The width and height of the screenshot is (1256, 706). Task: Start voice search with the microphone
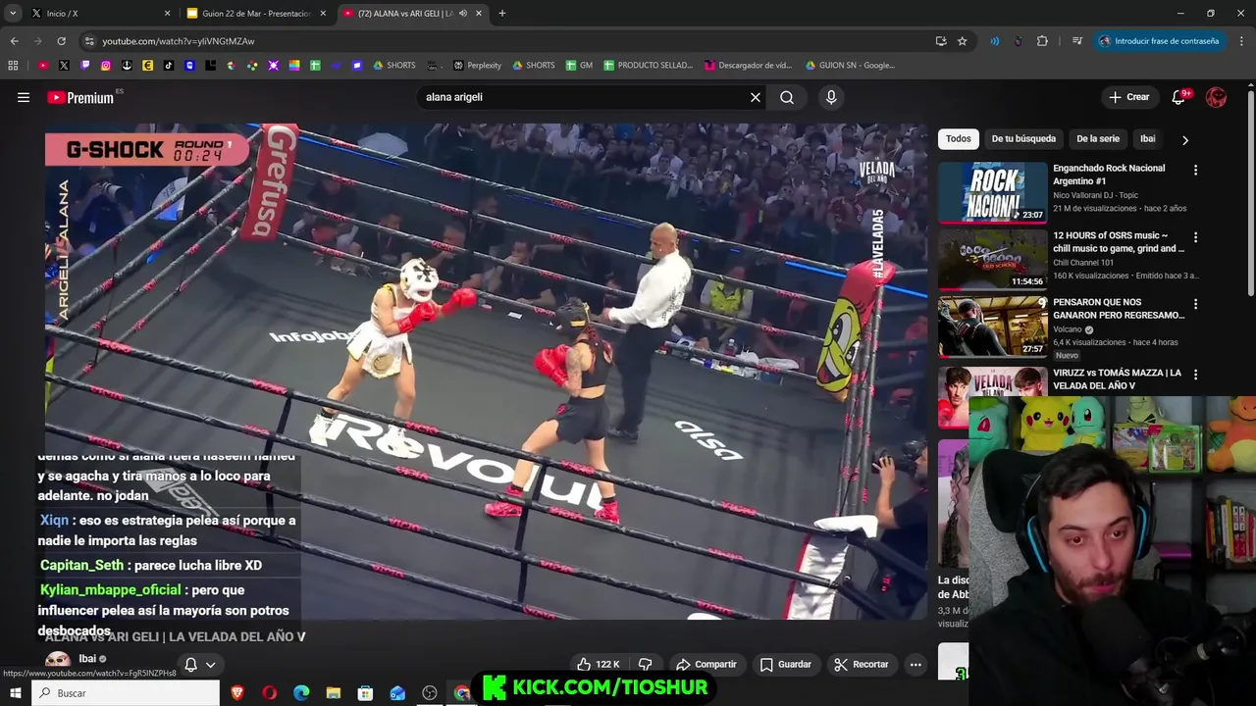831,97
